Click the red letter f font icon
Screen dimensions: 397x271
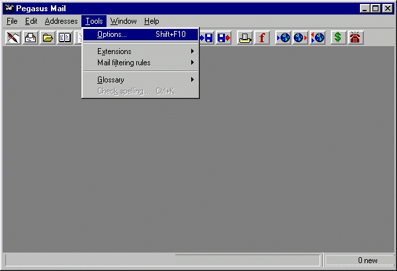pyautogui.click(x=262, y=38)
